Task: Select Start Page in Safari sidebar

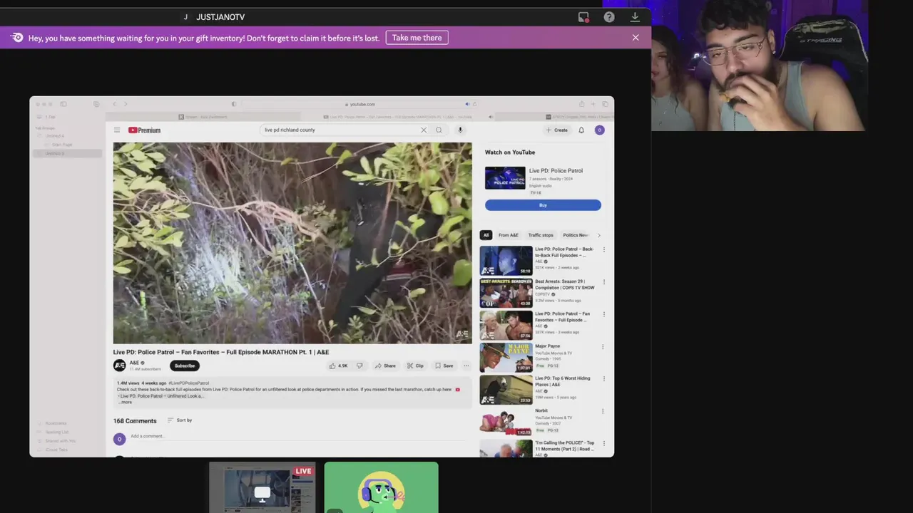Action: (x=62, y=145)
